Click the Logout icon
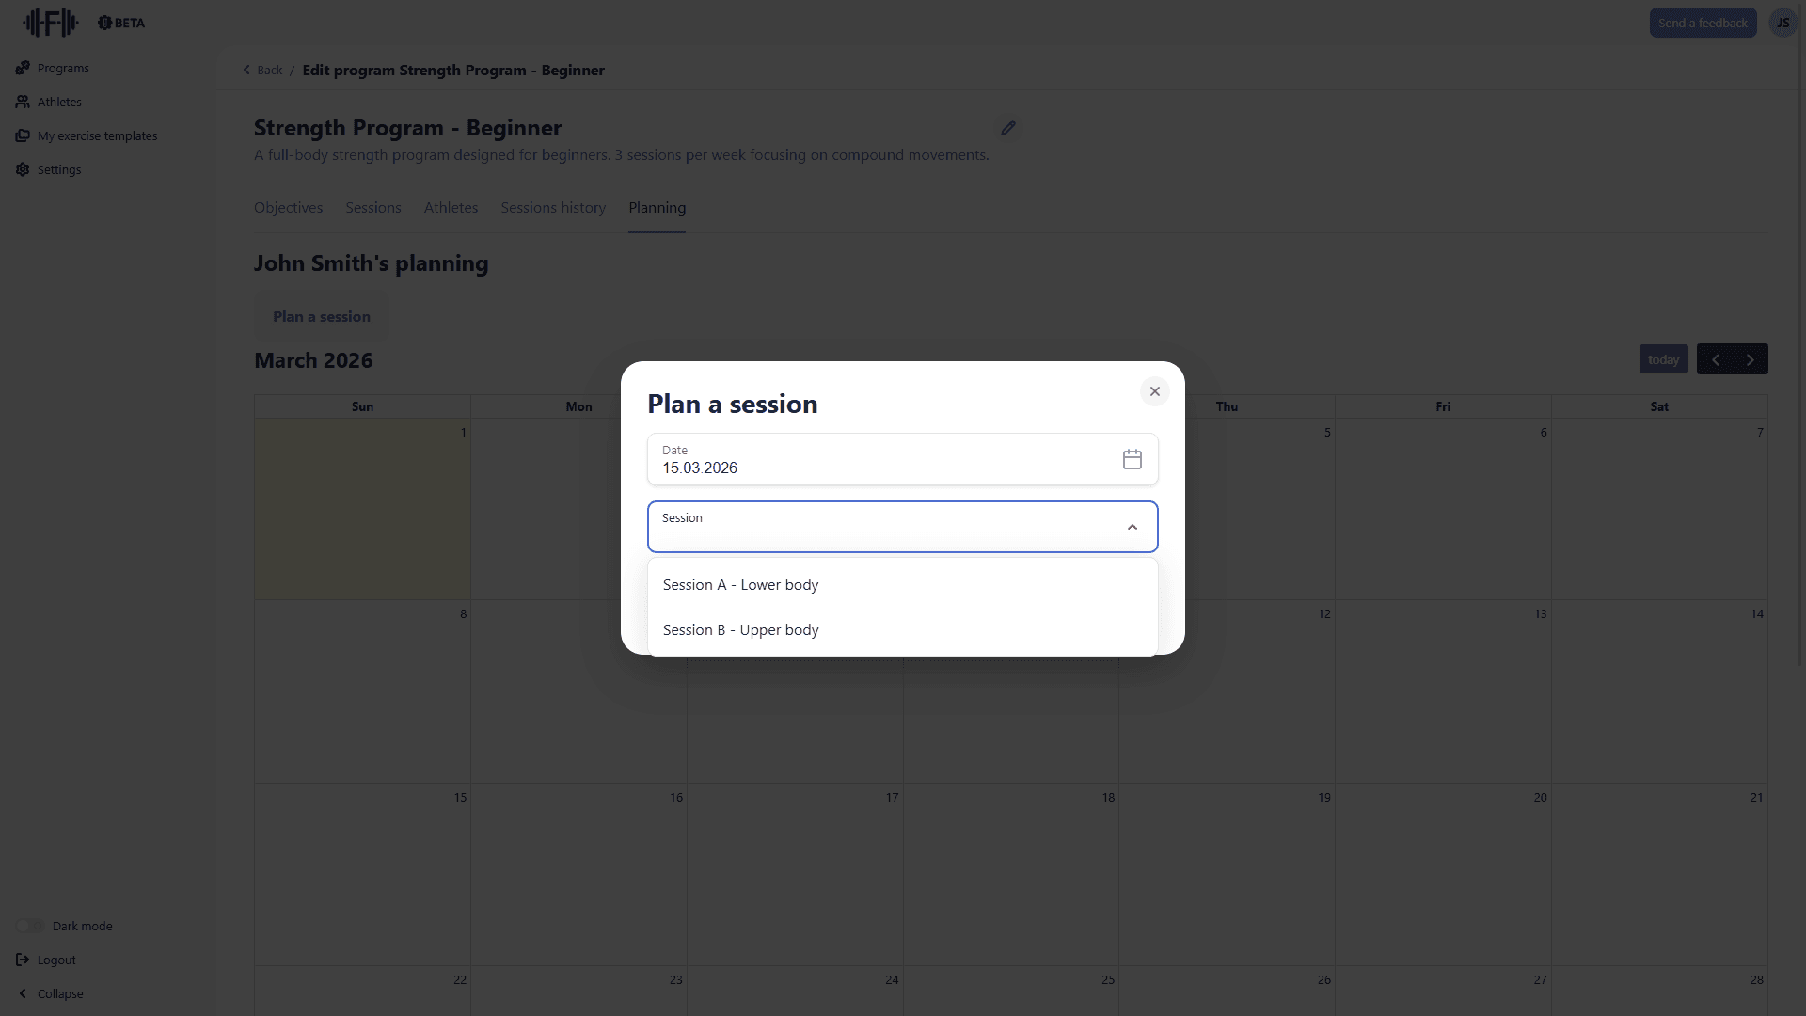 22,960
